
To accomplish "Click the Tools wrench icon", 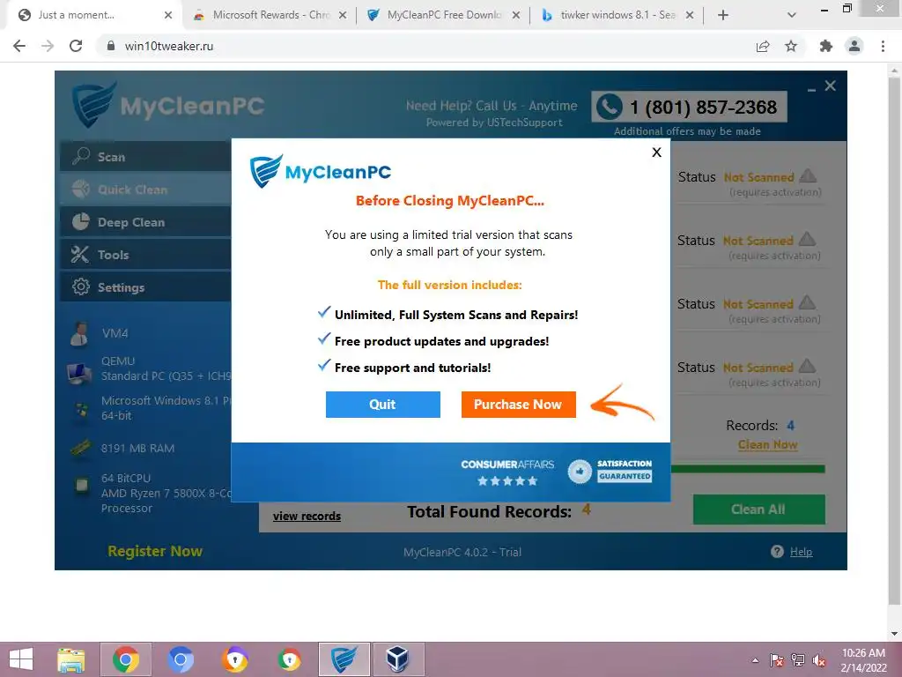I will tap(80, 255).
